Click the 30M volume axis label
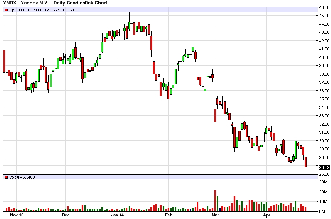Screen dimensions: 331x219 click(323, 182)
